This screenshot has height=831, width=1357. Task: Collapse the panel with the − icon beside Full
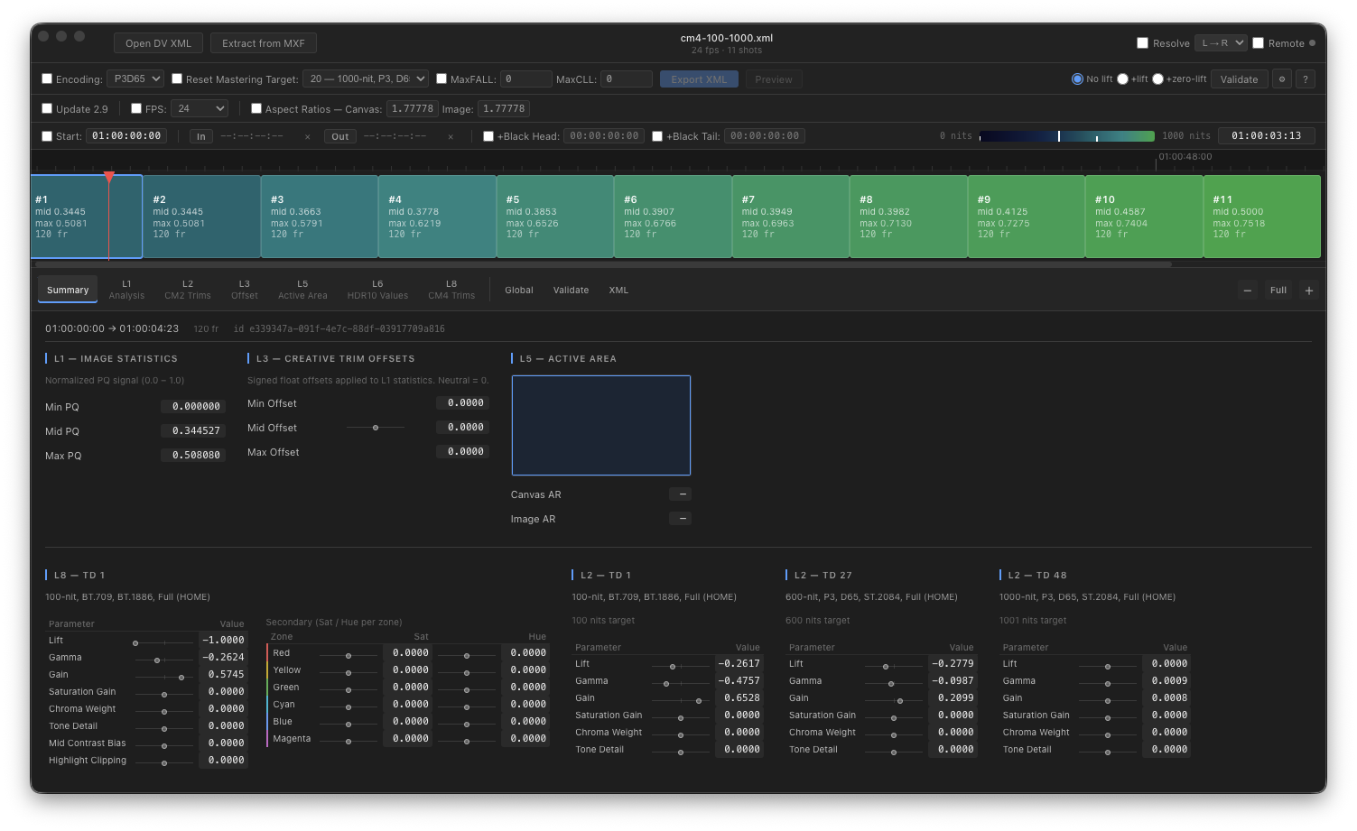[1247, 290]
